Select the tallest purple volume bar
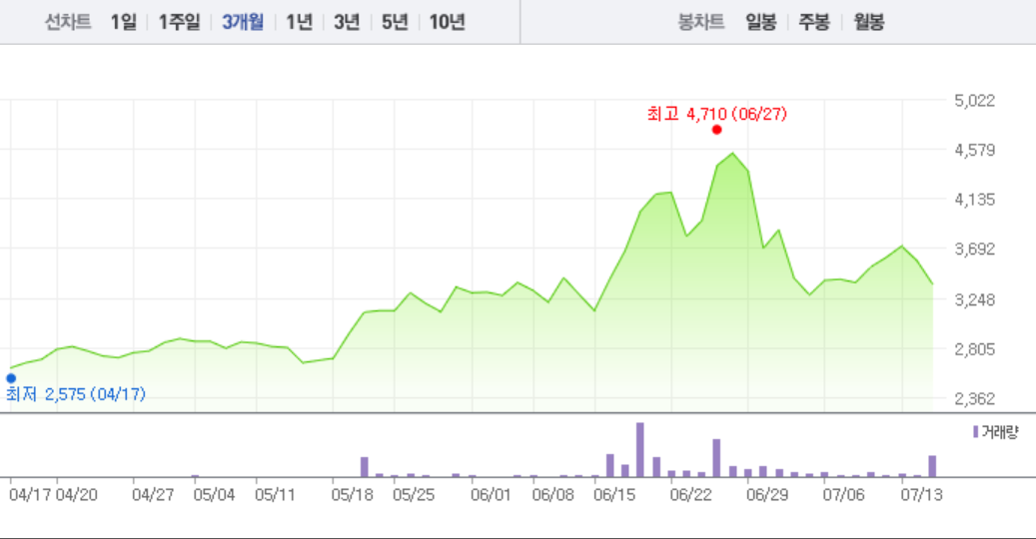 (639, 449)
